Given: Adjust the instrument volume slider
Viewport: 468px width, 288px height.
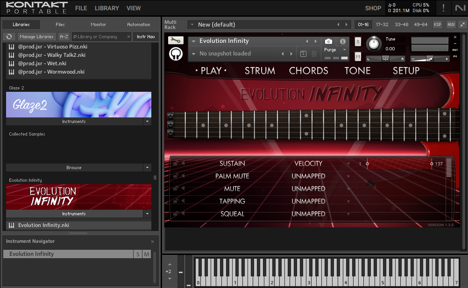Looking at the screenshot, I should (430, 59).
